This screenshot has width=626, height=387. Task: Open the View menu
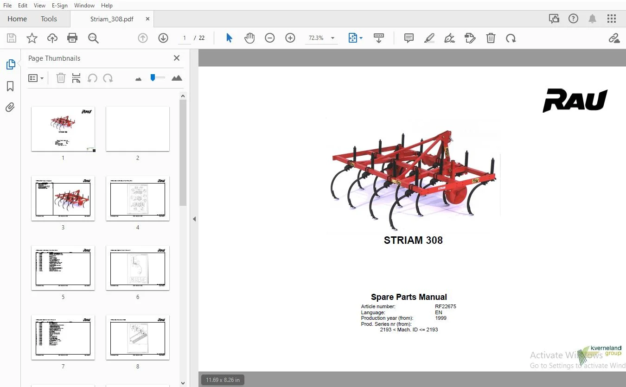click(40, 5)
